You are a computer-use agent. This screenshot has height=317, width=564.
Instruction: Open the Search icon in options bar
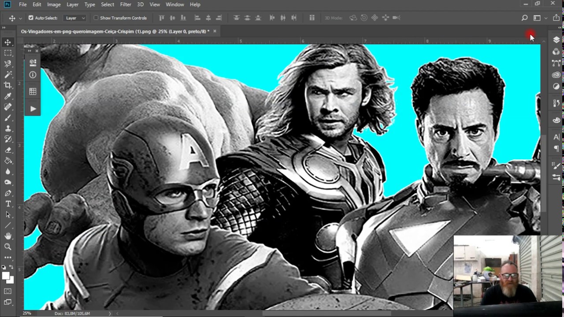pyautogui.click(x=524, y=18)
